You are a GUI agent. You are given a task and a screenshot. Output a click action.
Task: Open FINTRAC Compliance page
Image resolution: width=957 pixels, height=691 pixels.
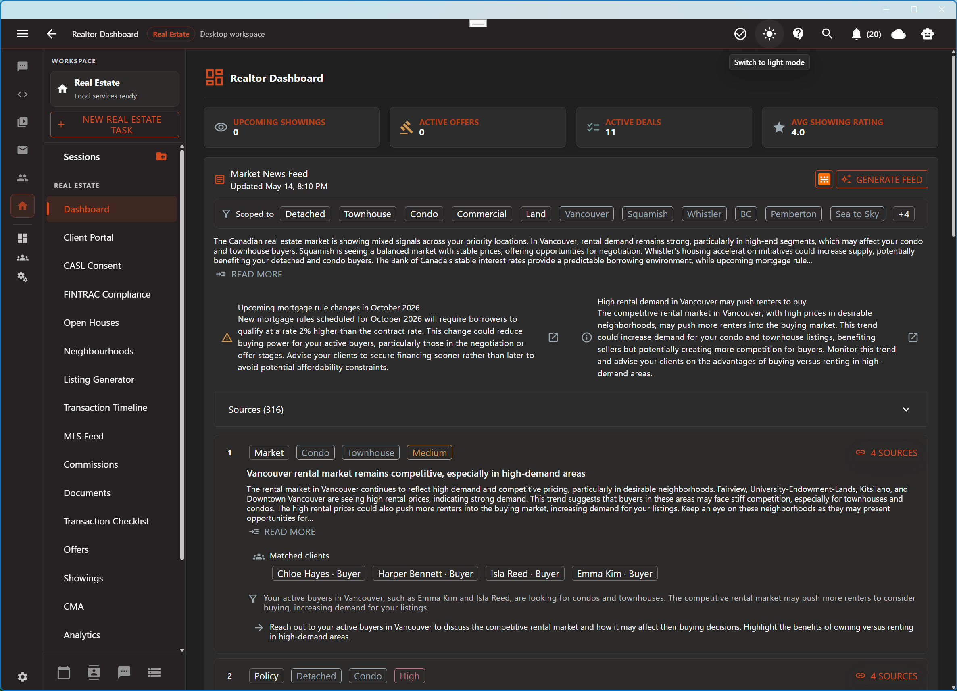(x=112, y=294)
